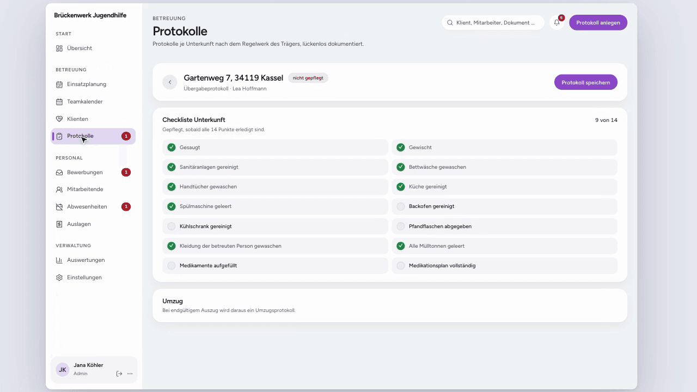Open Einstellungen gear icon
Viewport: 697px width, 392px height.
59,278
